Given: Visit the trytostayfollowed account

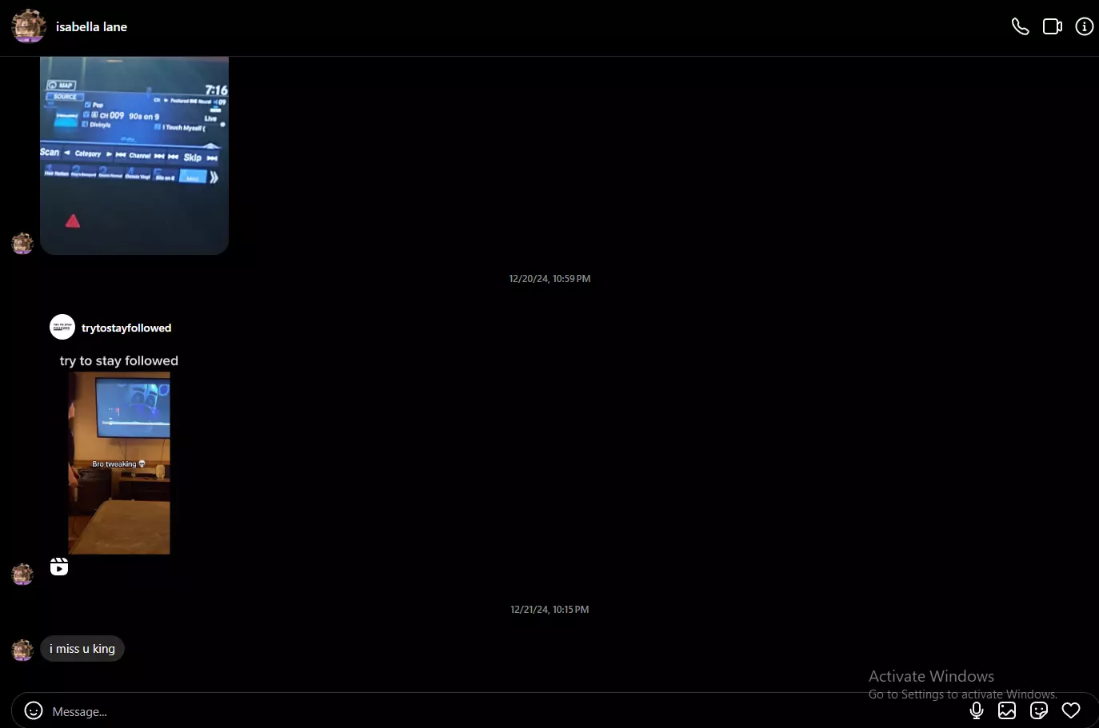Looking at the screenshot, I should click(126, 328).
